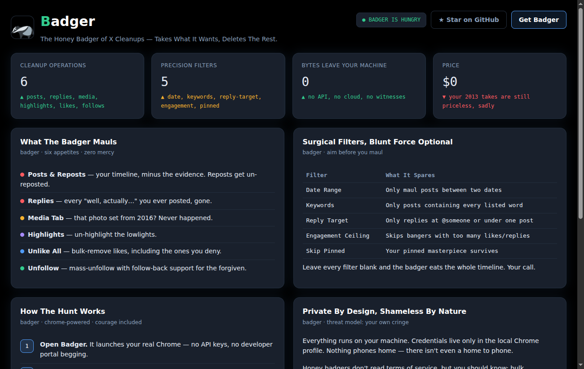Click the Price value $0
The width and height of the screenshot is (584, 369).
coord(450,82)
